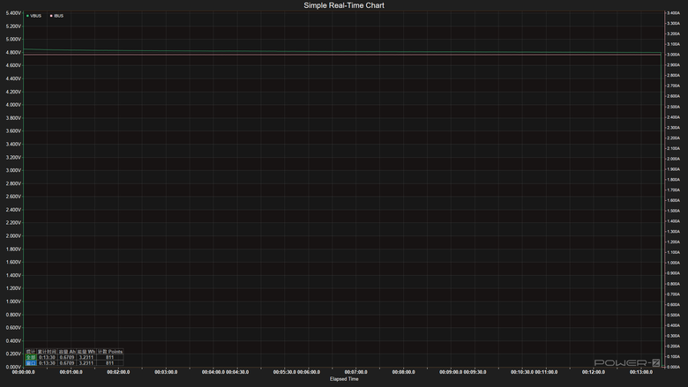Click the 00:03:00.0 time axis label
The width and height of the screenshot is (688, 387).
pos(166,372)
